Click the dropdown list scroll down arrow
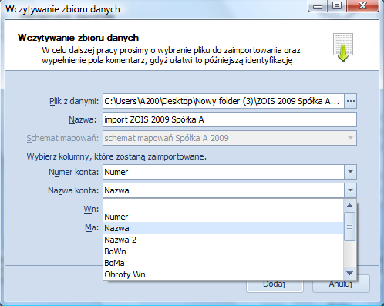Viewport: 384px width, 306px height. click(349, 273)
